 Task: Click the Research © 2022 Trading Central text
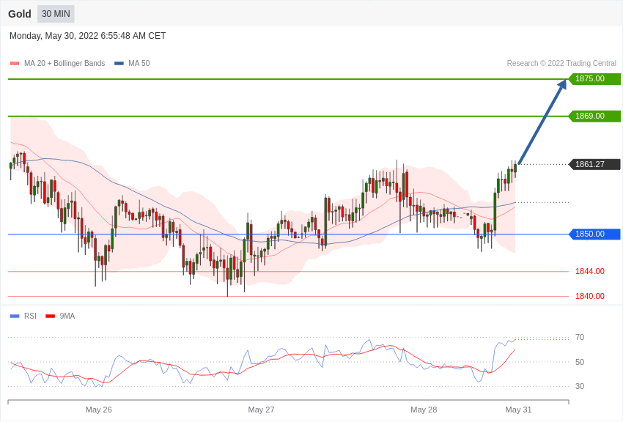[561, 64]
